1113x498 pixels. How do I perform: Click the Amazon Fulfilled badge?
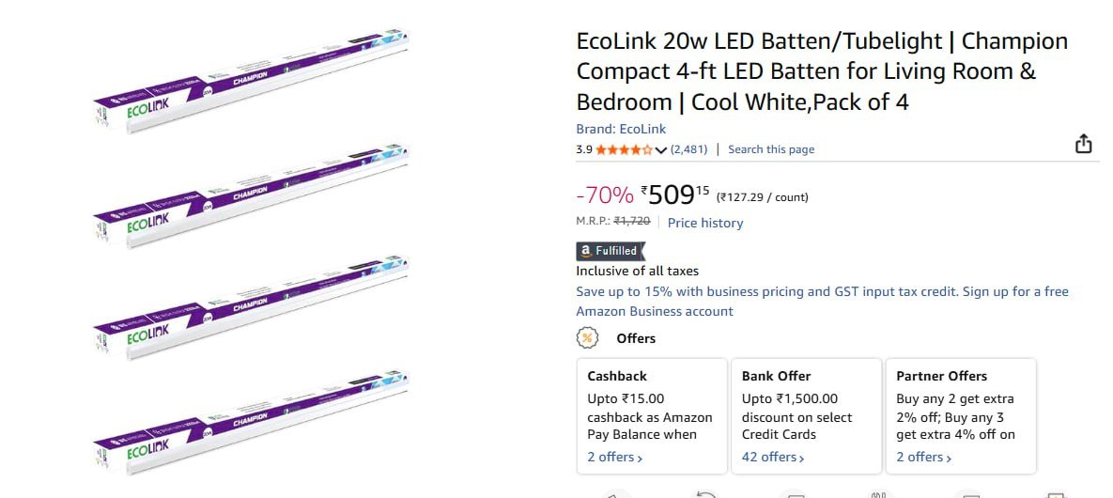611,251
